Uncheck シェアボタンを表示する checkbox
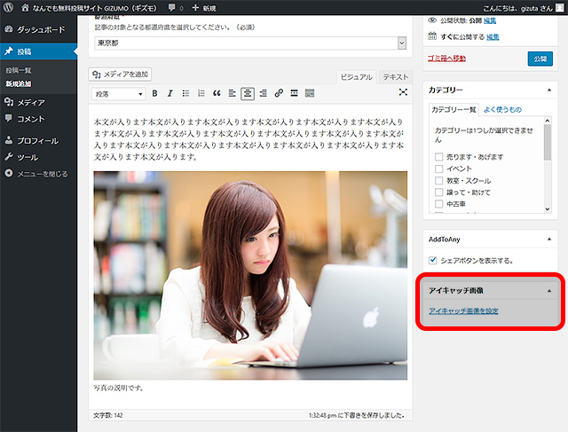Screen dimensions: 568x432 (433, 260)
